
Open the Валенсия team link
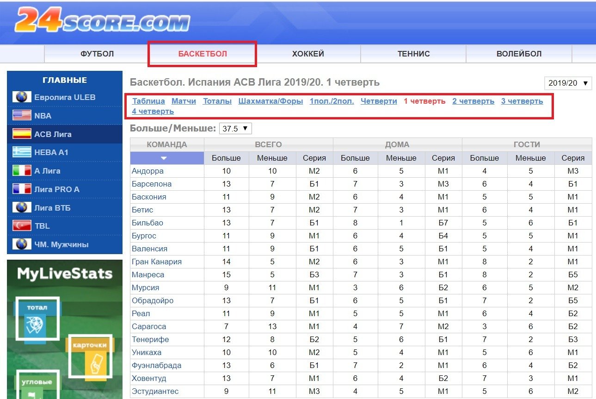click(149, 249)
